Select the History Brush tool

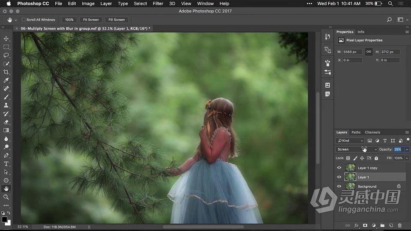pyautogui.click(x=6, y=114)
